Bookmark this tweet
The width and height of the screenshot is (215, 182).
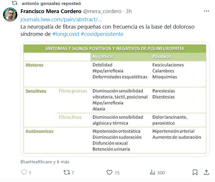195,173
